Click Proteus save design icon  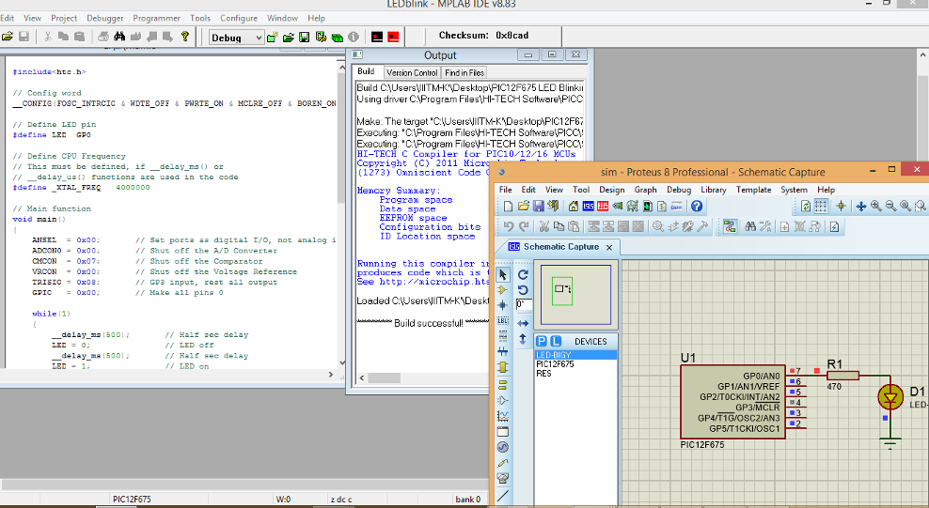coord(538,207)
